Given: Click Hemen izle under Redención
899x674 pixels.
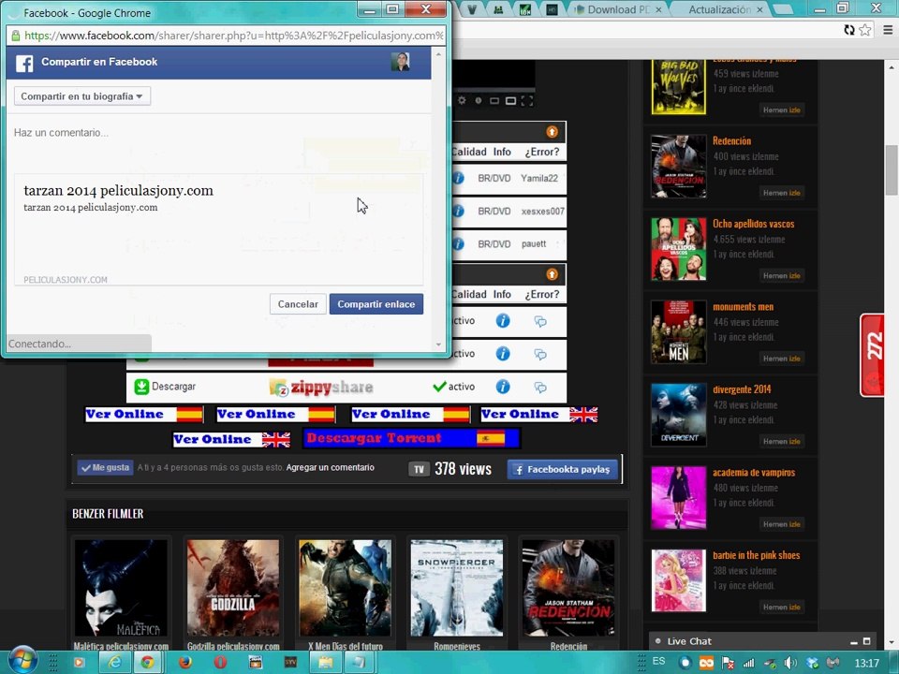Looking at the screenshot, I should click(781, 193).
